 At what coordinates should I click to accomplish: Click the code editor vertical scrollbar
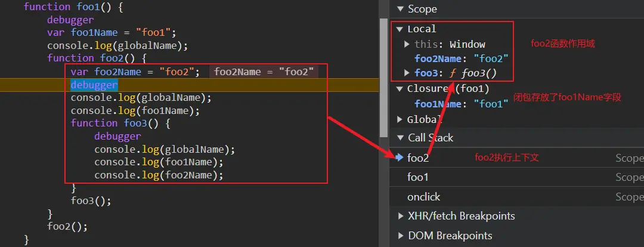tap(383, 78)
